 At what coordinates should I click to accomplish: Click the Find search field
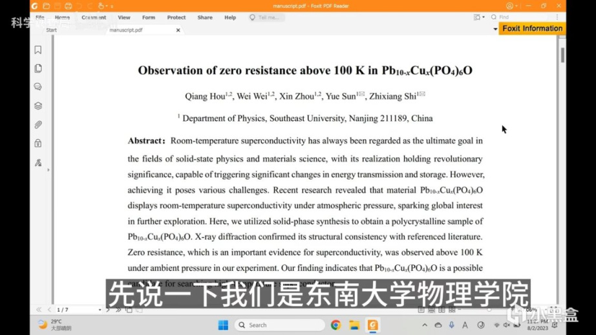(x=519, y=17)
